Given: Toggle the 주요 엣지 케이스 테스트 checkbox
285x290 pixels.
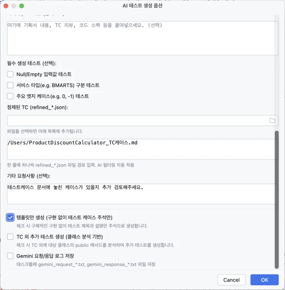Looking at the screenshot, I should pos(10,96).
